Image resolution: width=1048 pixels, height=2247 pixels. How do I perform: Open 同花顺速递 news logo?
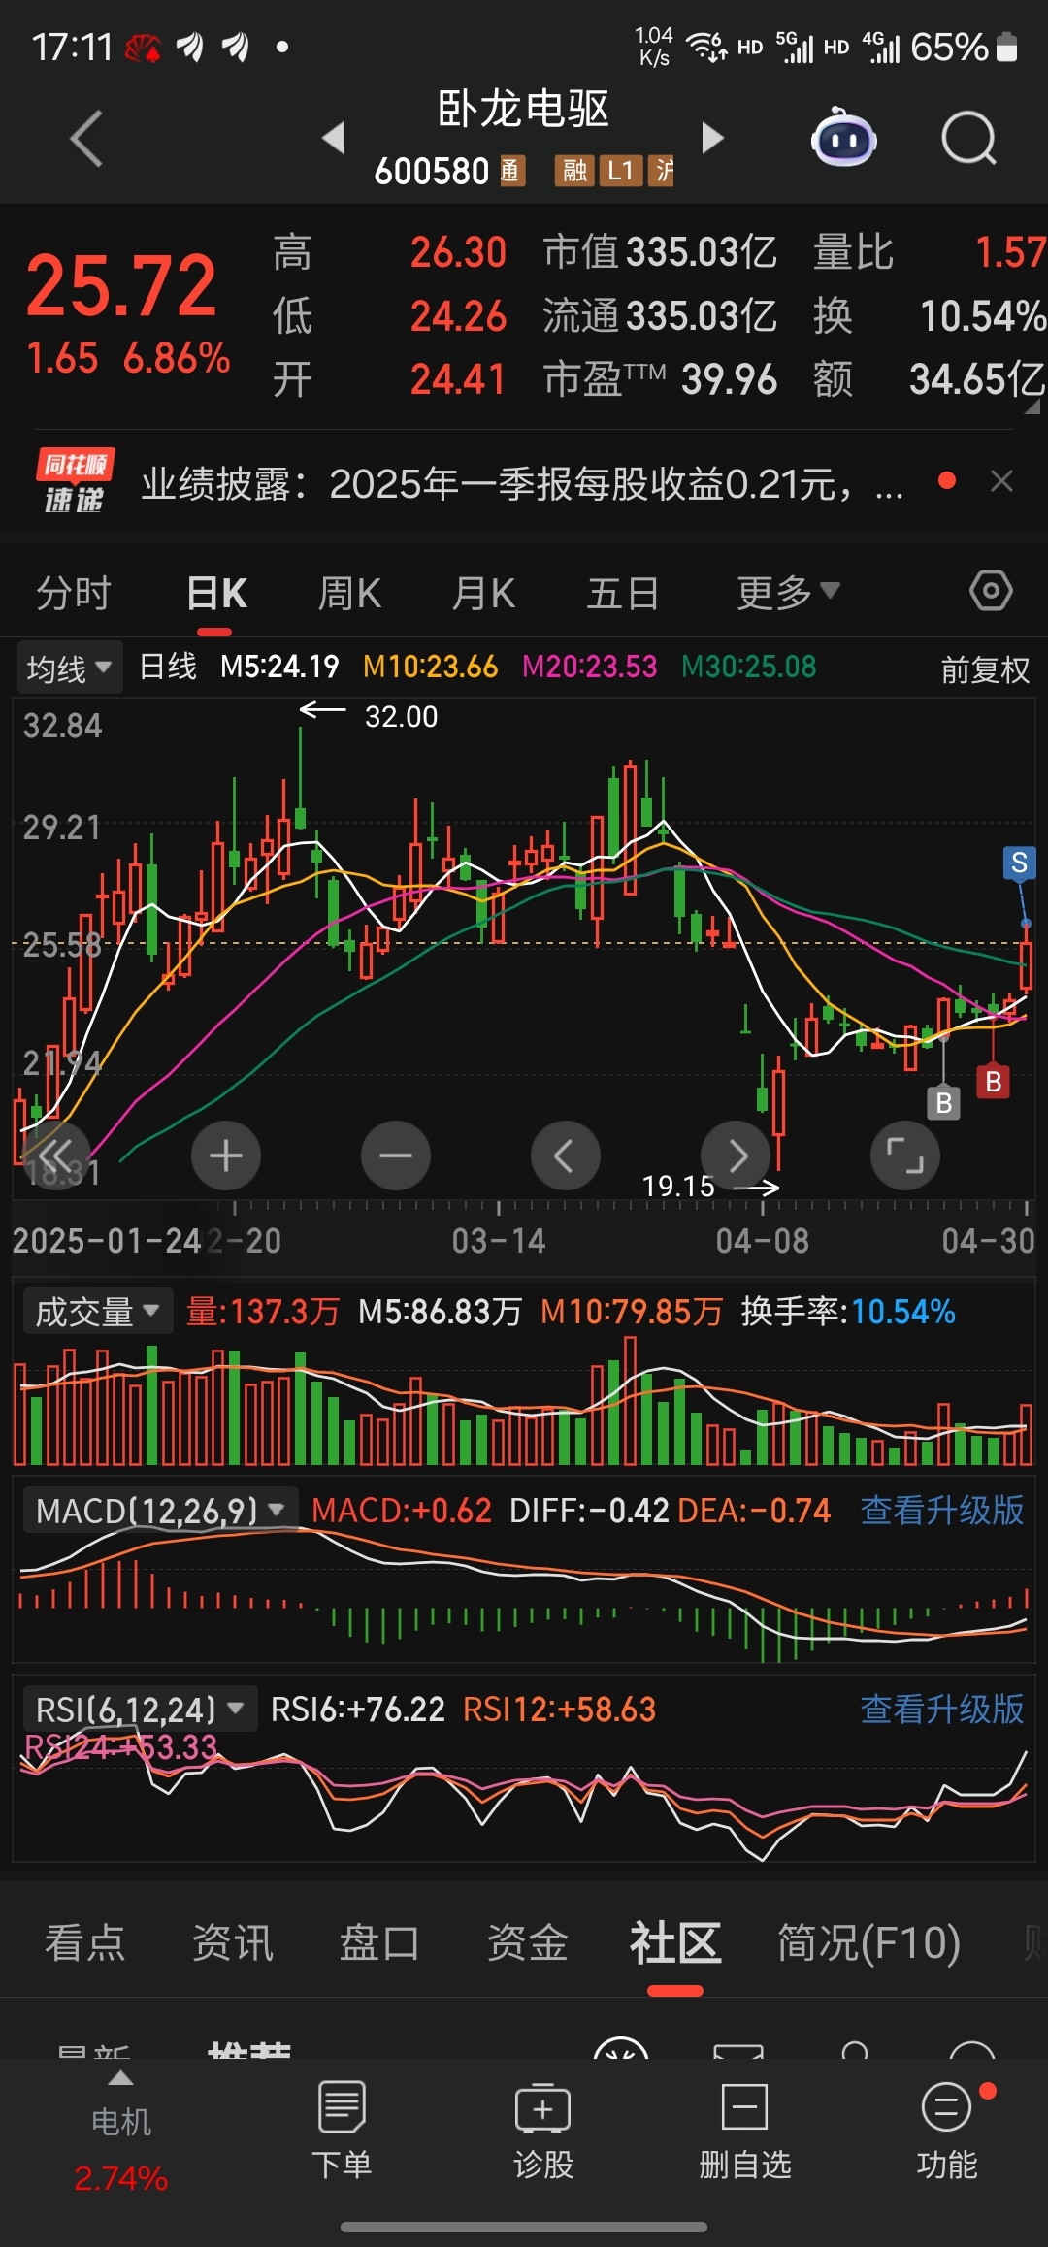click(x=75, y=481)
